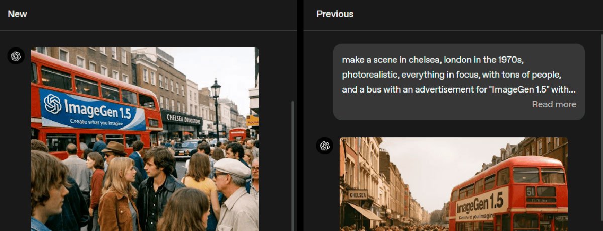This screenshot has height=231, width=603.
Task: Click route number 51 on previous image bus
Action: [x=530, y=191]
